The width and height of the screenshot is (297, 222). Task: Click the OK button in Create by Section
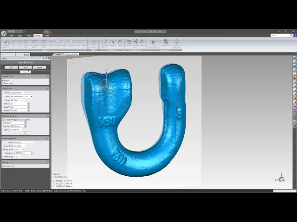[11, 68]
